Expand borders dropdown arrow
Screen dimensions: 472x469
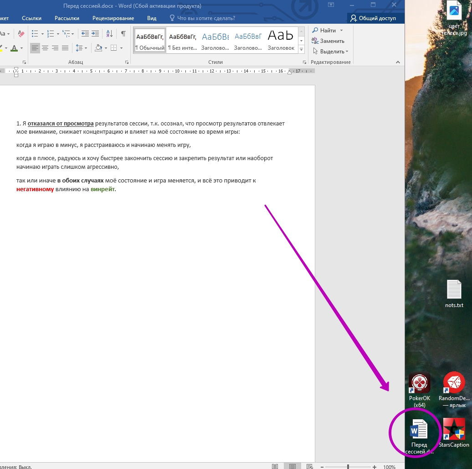(121, 48)
